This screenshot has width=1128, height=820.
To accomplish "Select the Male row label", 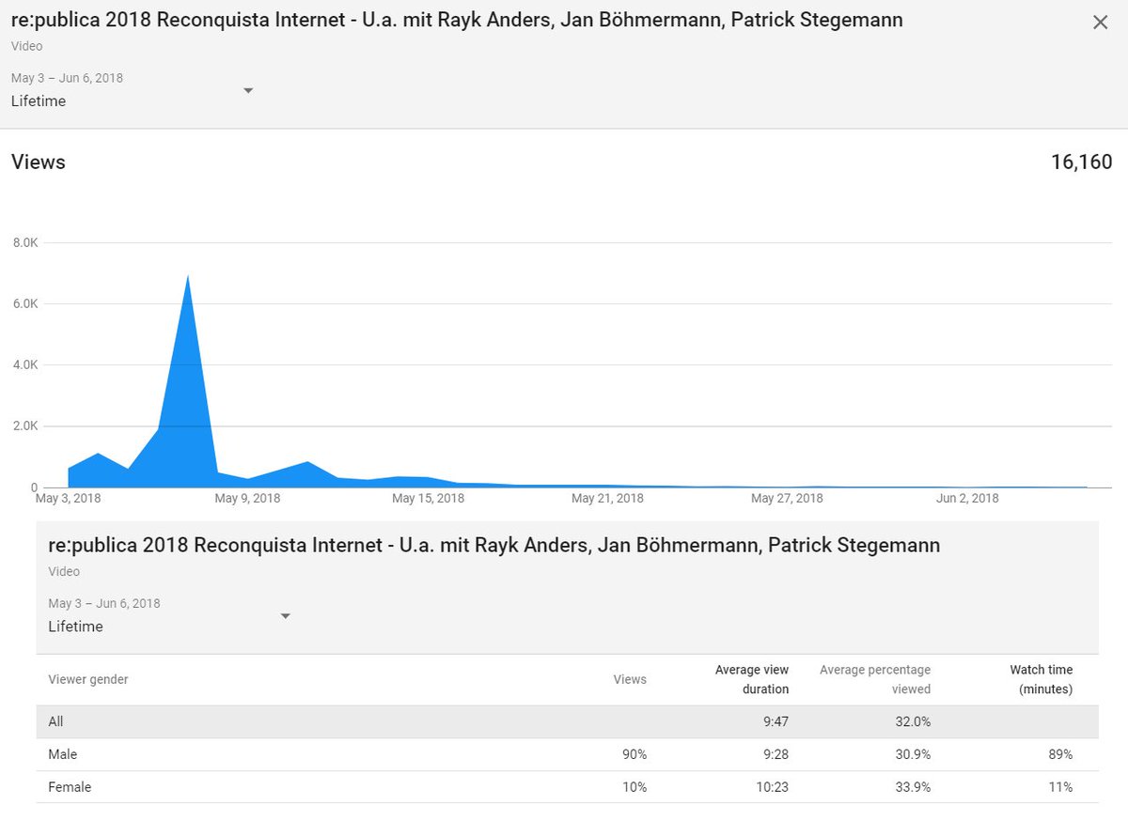I will click(63, 754).
